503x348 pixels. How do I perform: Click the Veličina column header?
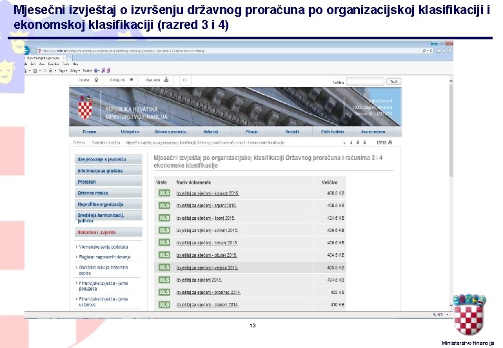tap(330, 182)
